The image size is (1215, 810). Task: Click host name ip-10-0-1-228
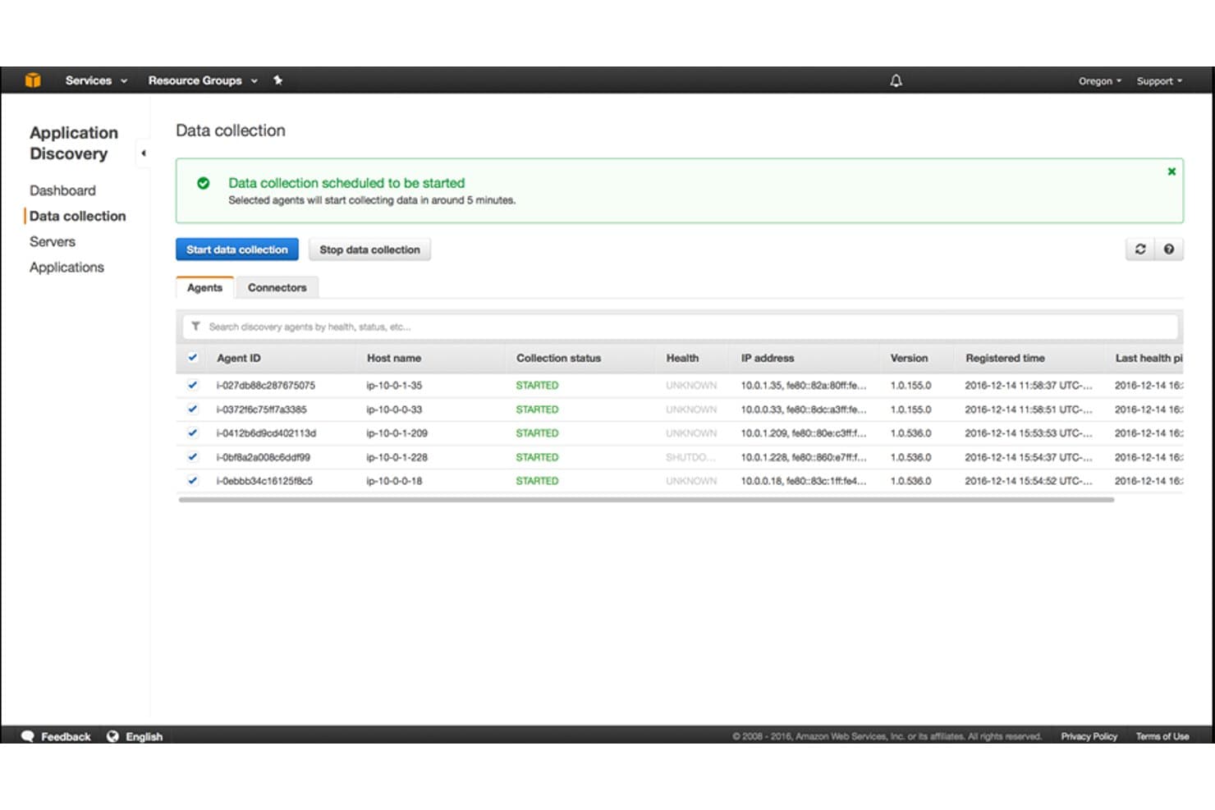click(397, 457)
